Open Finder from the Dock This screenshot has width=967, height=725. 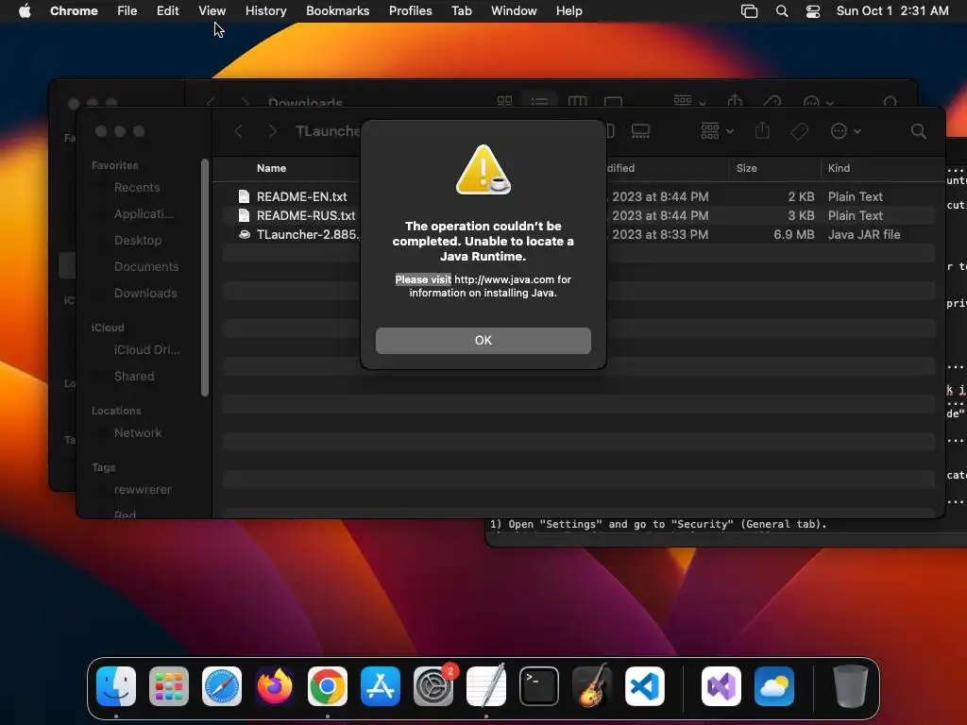pos(116,686)
